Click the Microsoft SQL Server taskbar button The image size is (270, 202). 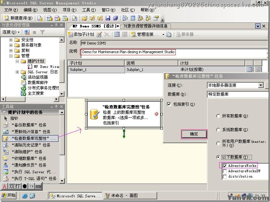point(76,196)
